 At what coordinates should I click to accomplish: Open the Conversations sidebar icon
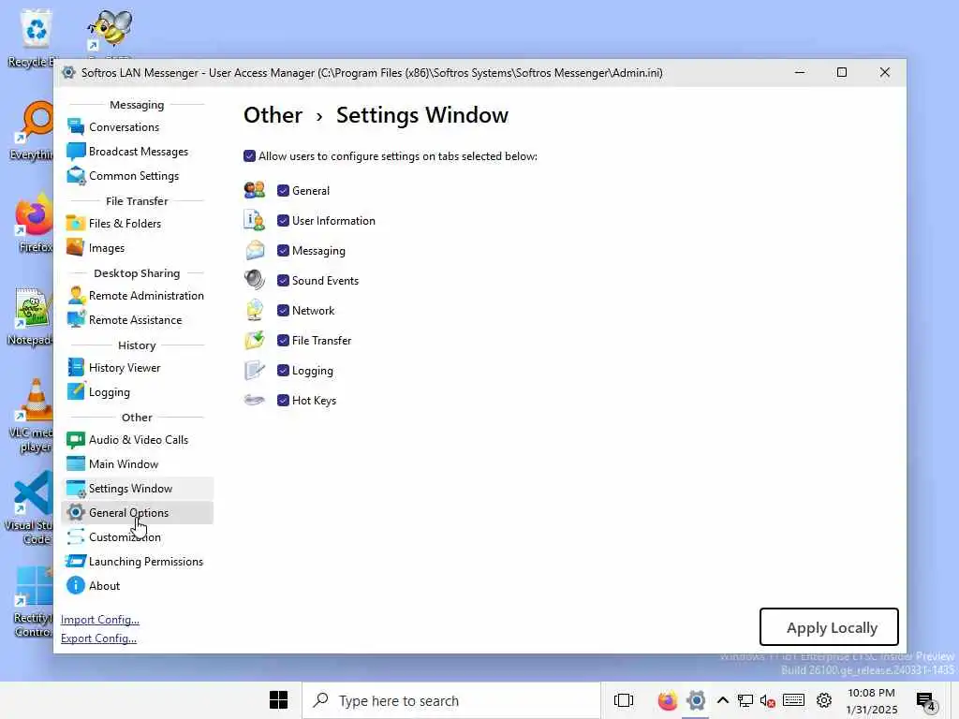point(76,127)
